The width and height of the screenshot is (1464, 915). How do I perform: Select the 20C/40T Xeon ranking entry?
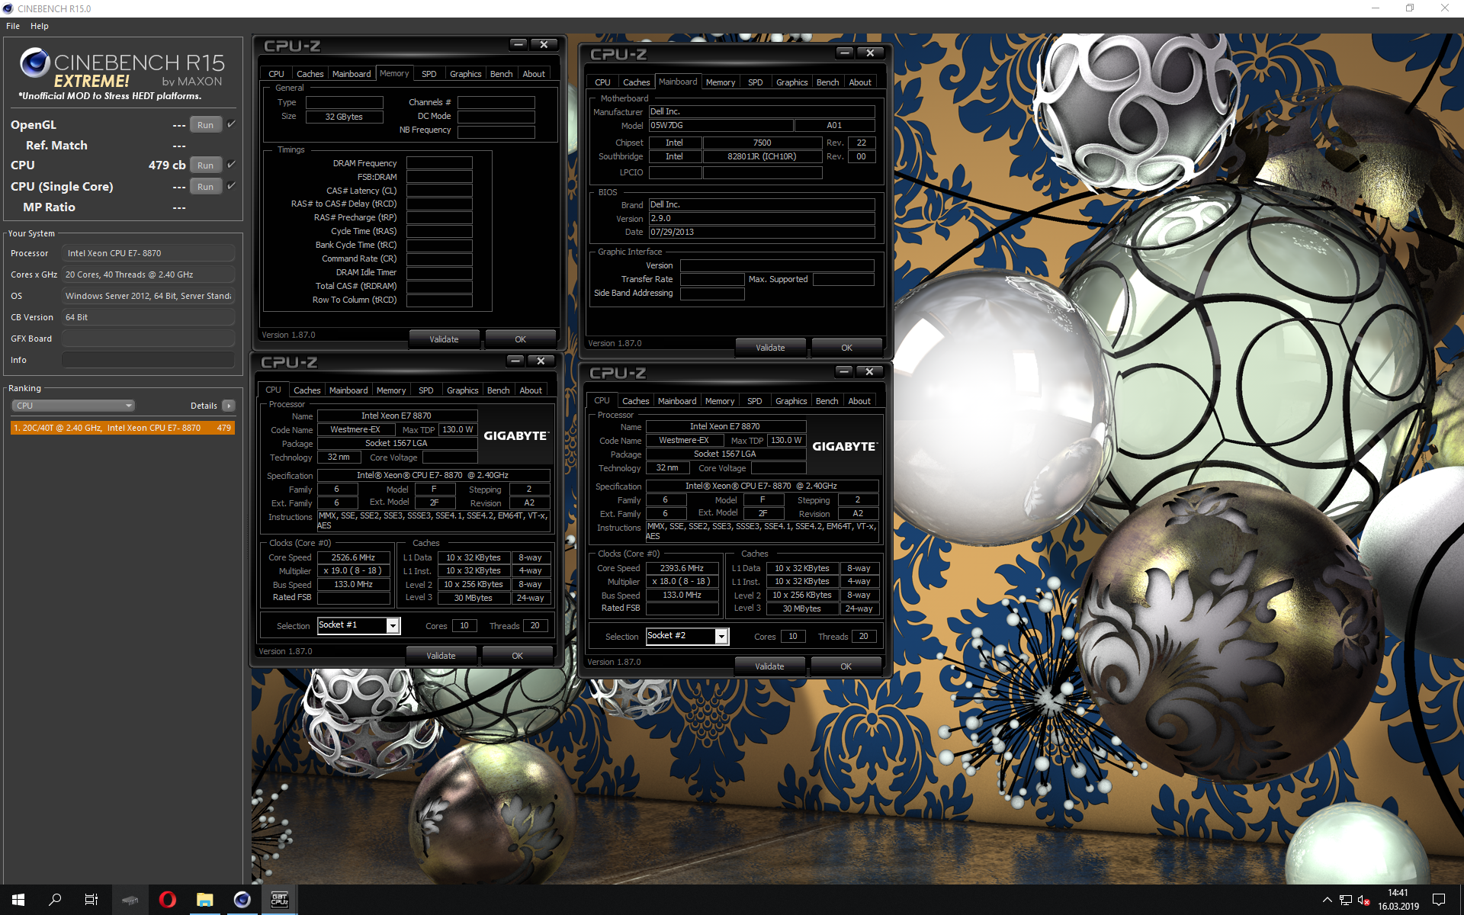pyautogui.click(x=123, y=428)
